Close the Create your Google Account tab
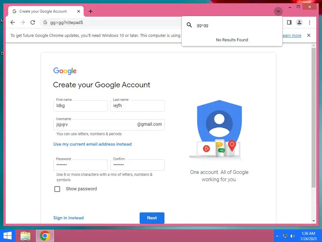 78,11
